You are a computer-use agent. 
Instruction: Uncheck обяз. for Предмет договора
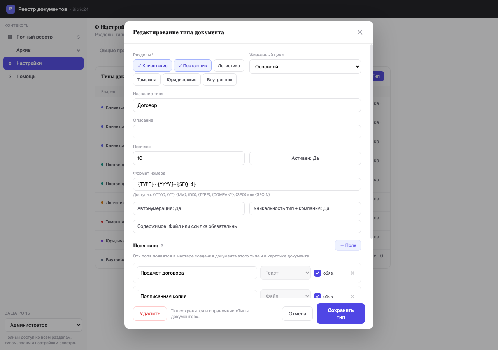click(317, 273)
